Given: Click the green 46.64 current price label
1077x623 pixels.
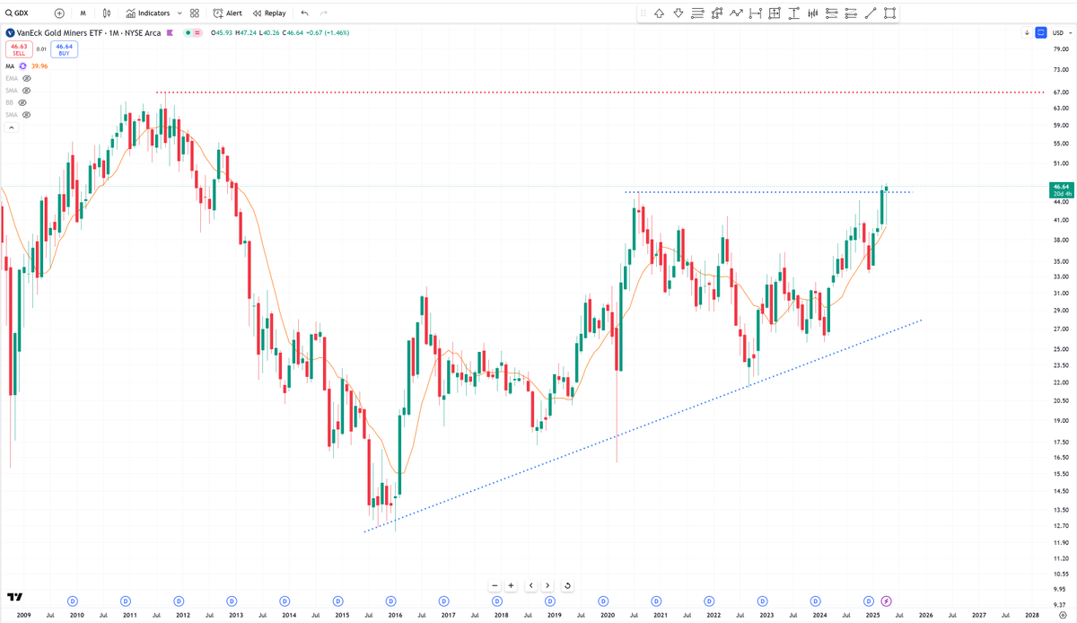Looking at the screenshot, I should click(1060, 189).
